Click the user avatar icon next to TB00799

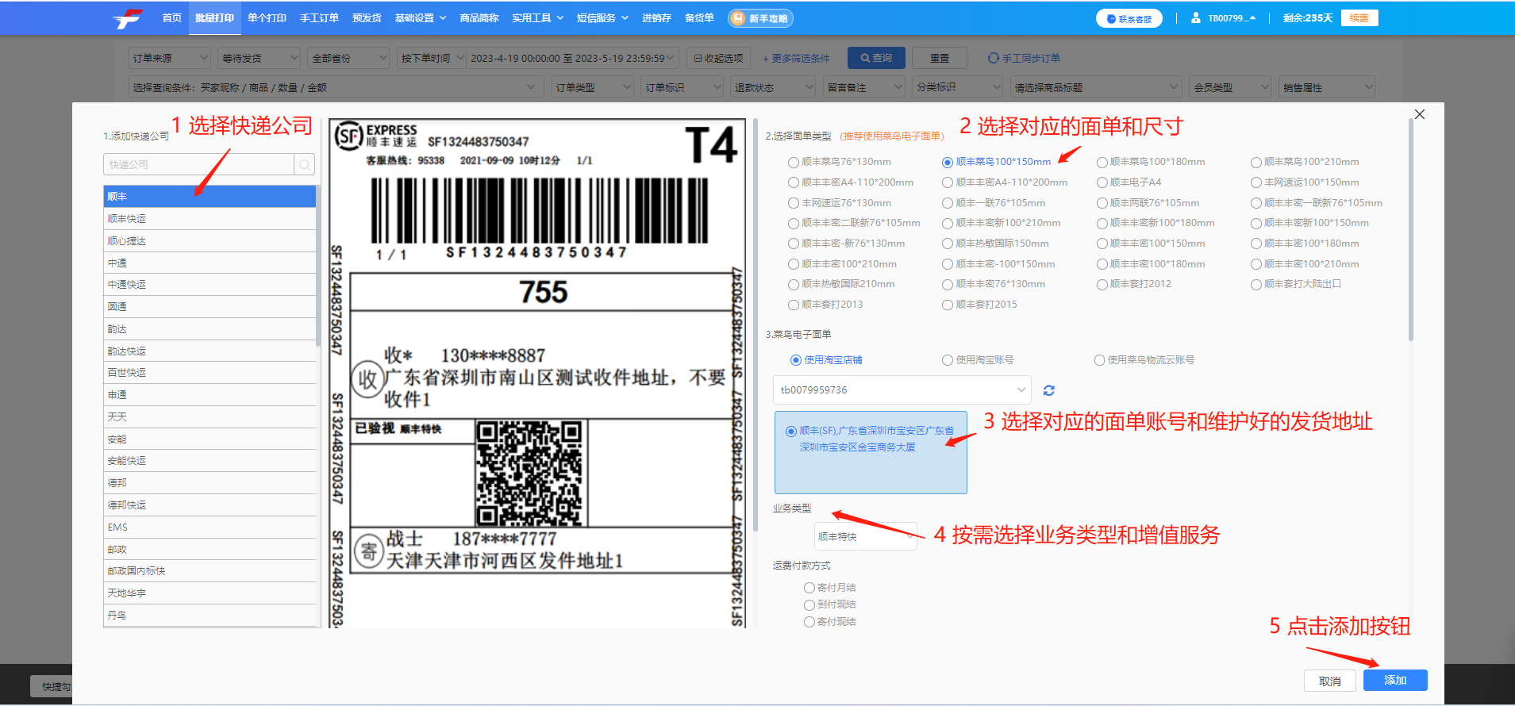1196,17
